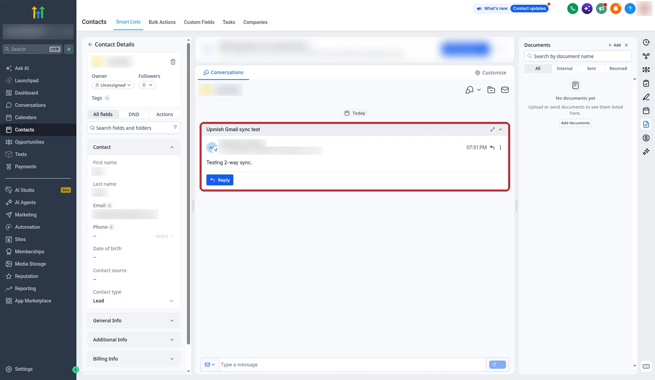Switch to the Bulk Actions tab
655x380 pixels.
pyautogui.click(x=162, y=22)
